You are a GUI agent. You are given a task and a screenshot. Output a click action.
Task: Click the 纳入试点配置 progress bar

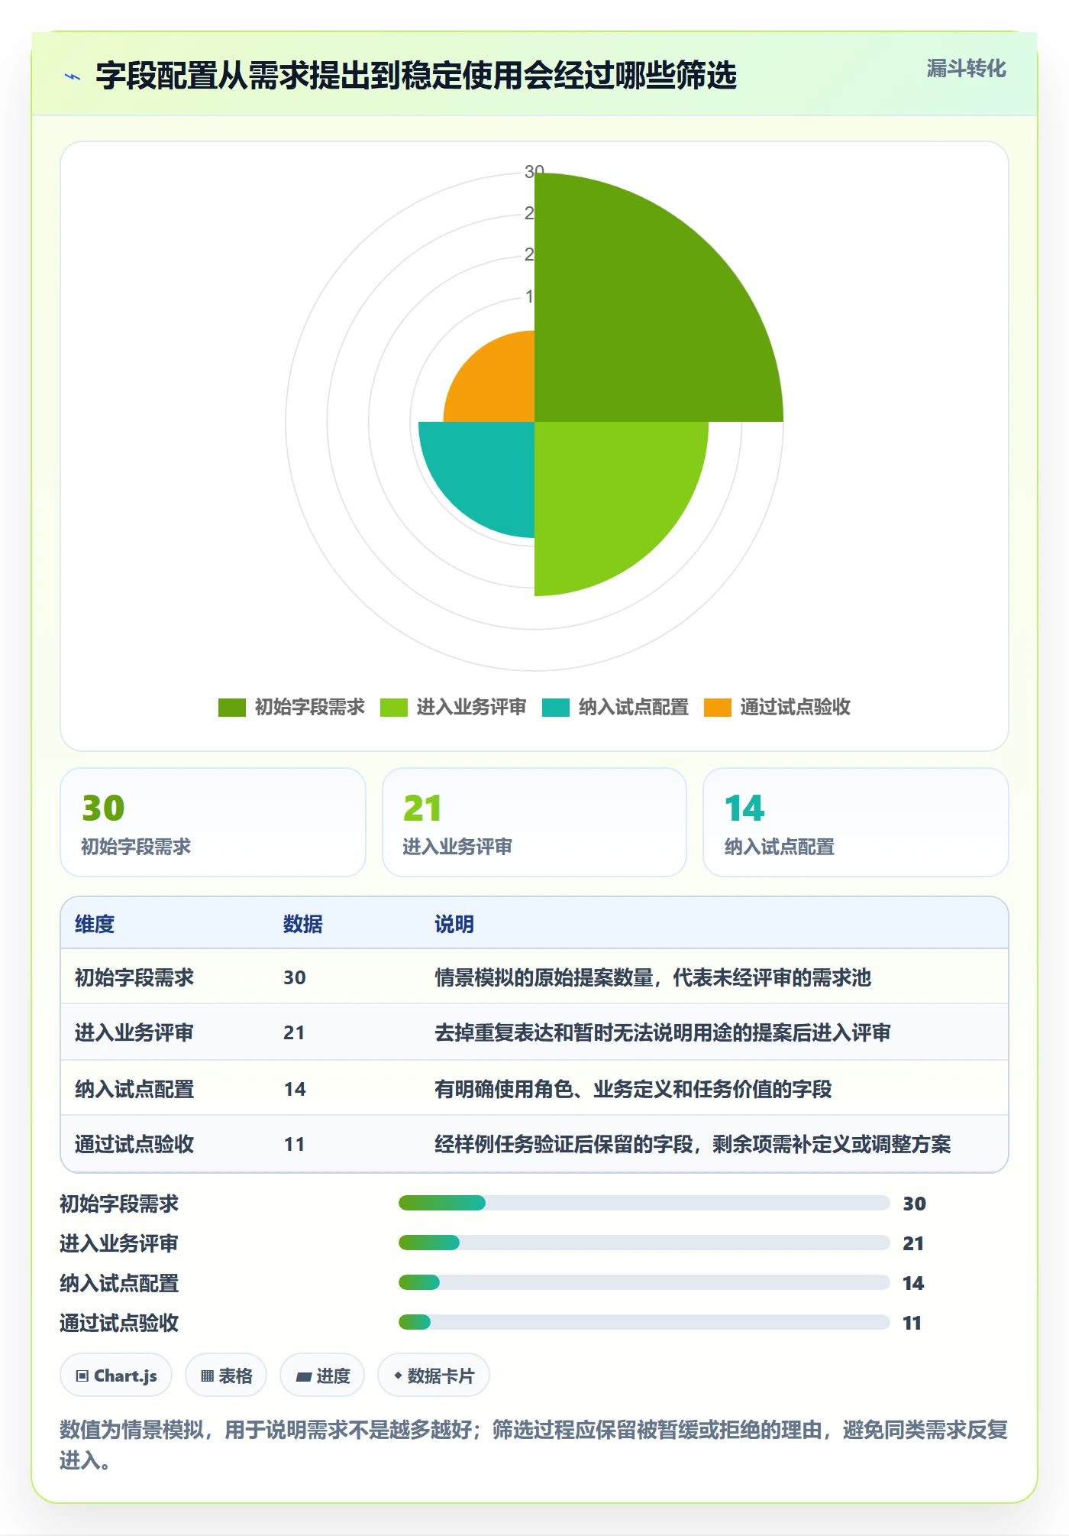[644, 1282]
